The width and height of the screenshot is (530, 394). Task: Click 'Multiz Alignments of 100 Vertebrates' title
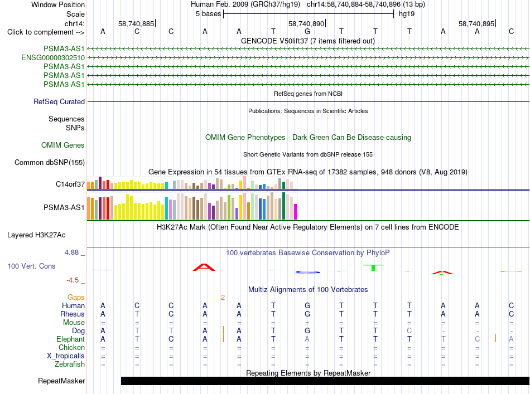(308, 289)
